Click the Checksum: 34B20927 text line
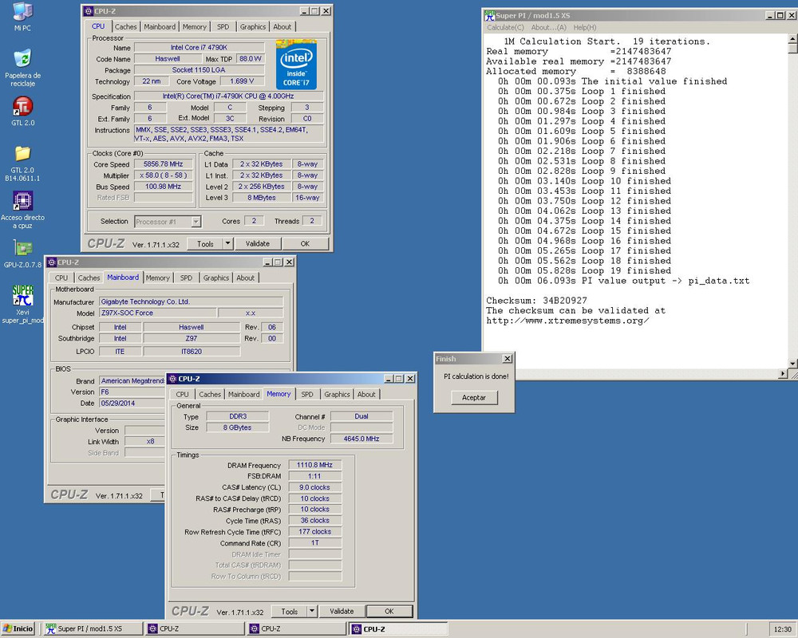Image resolution: width=798 pixels, height=638 pixels. pyautogui.click(x=536, y=301)
